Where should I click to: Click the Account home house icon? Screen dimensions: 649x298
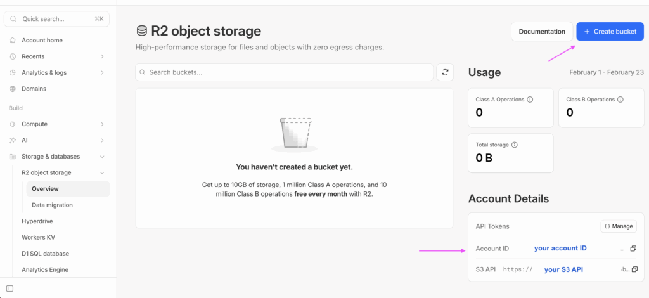click(13, 41)
